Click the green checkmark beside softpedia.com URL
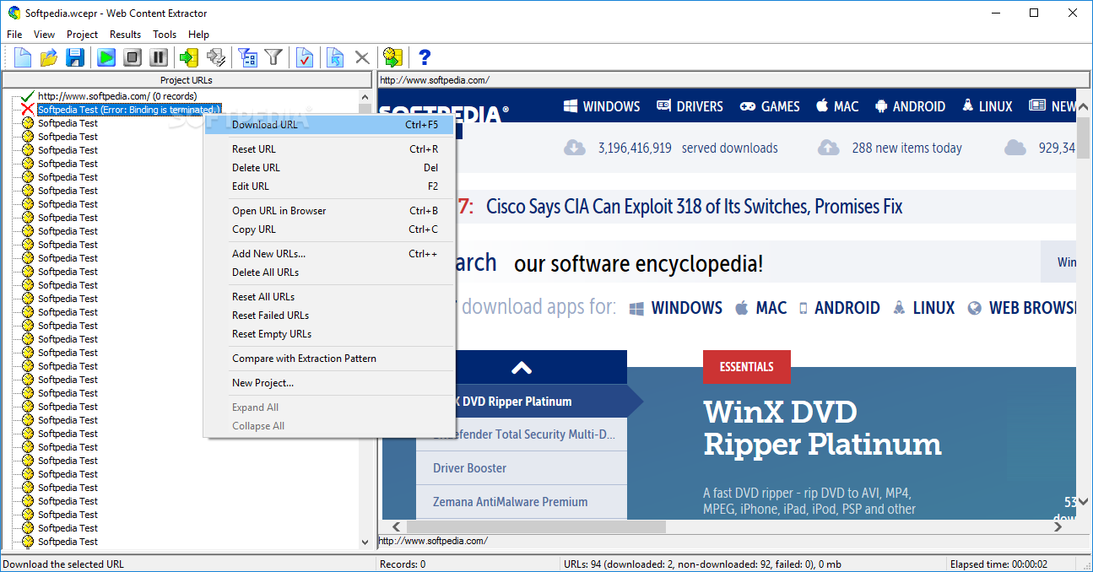 coord(28,96)
